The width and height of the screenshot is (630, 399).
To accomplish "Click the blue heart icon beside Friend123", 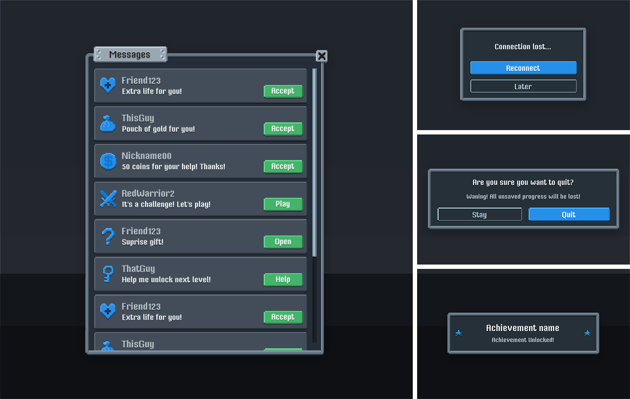I will click(x=108, y=85).
